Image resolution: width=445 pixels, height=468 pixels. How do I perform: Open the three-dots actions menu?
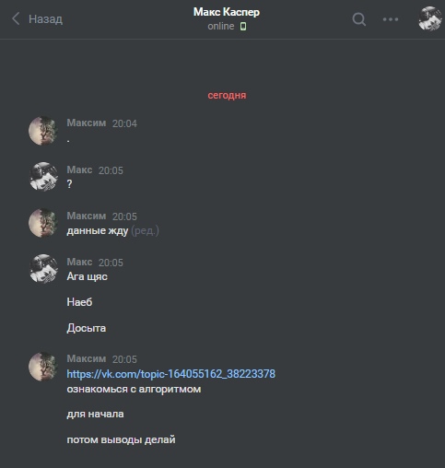tap(391, 19)
